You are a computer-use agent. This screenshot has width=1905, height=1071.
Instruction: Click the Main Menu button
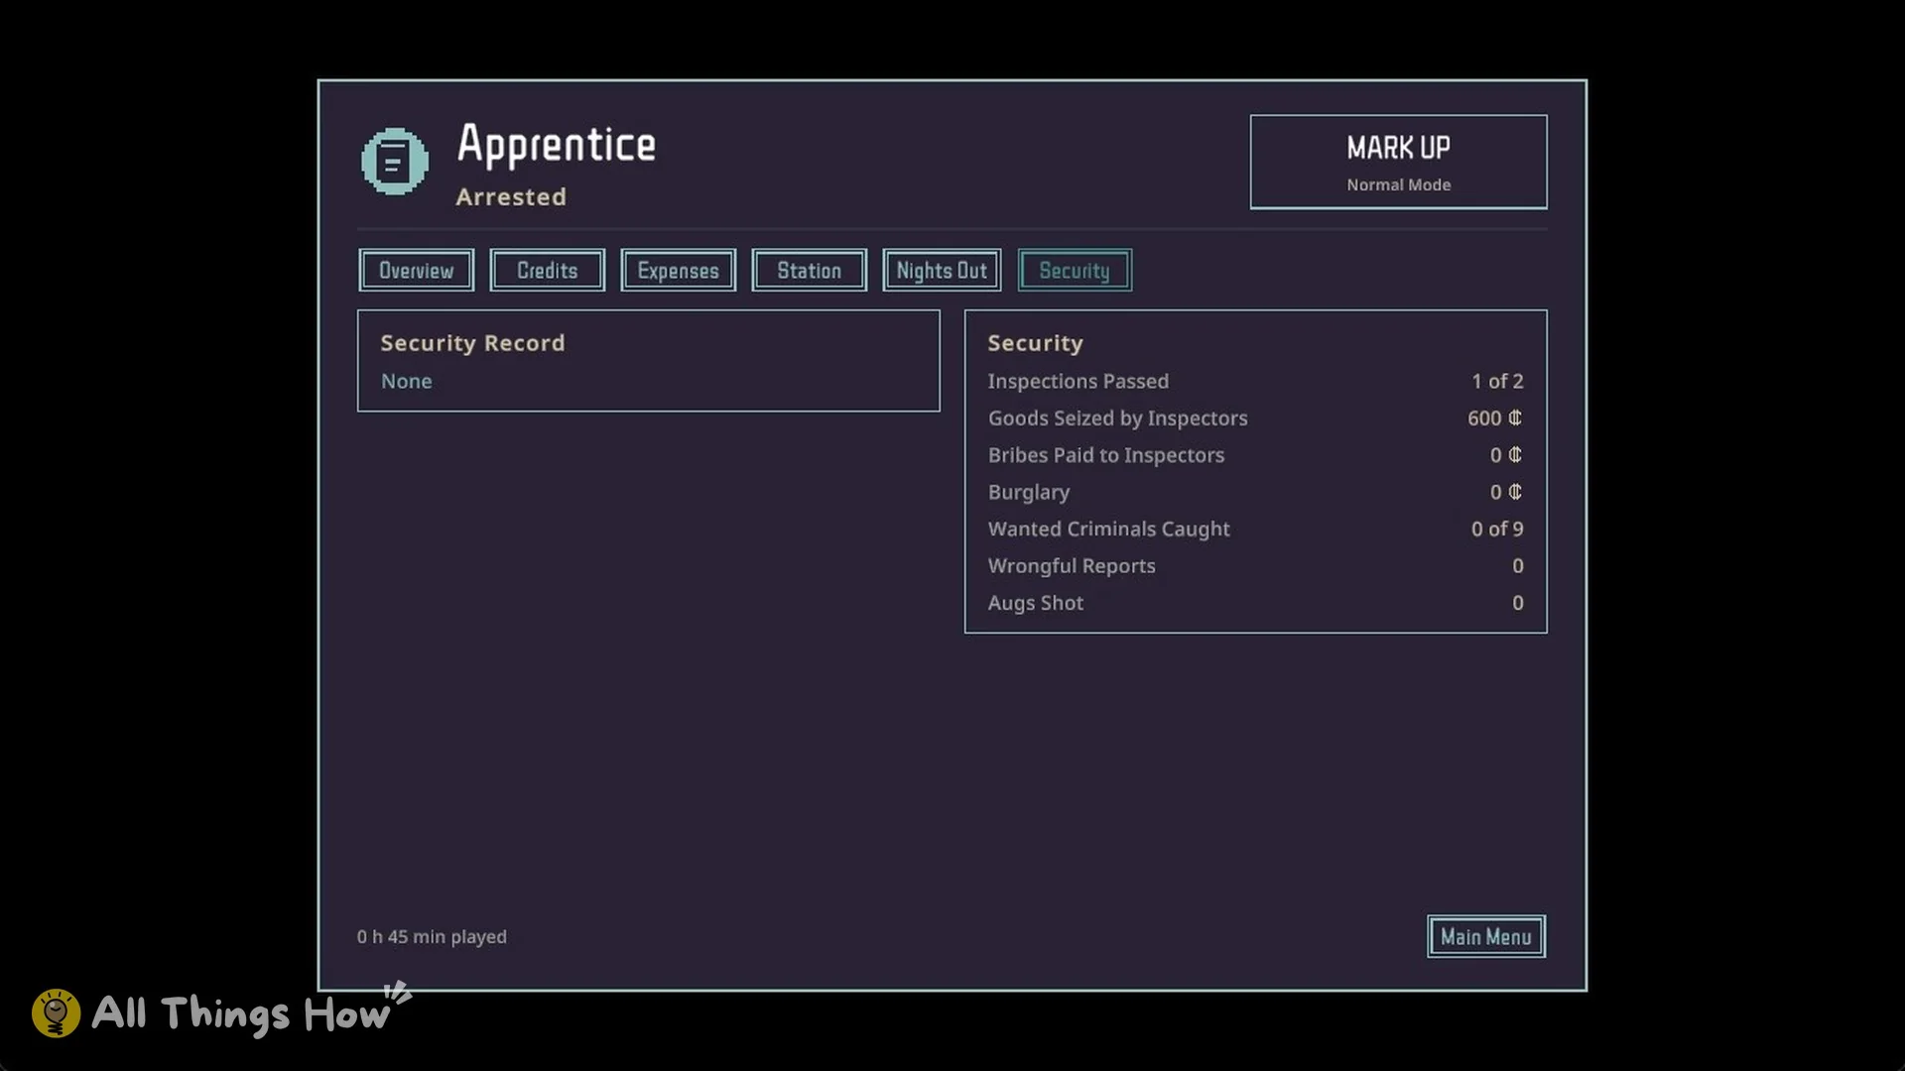[x=1486, y=937]
